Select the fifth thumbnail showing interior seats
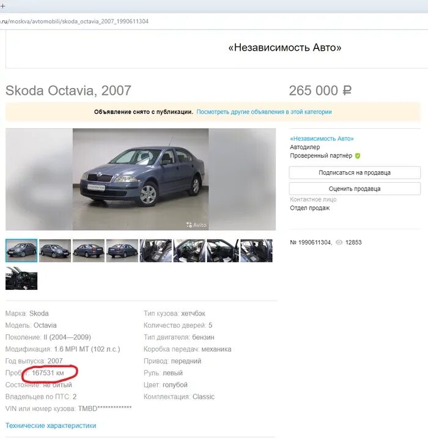This screenshot has height=442, width=428. pyautogui.click(x=156, y=251)
